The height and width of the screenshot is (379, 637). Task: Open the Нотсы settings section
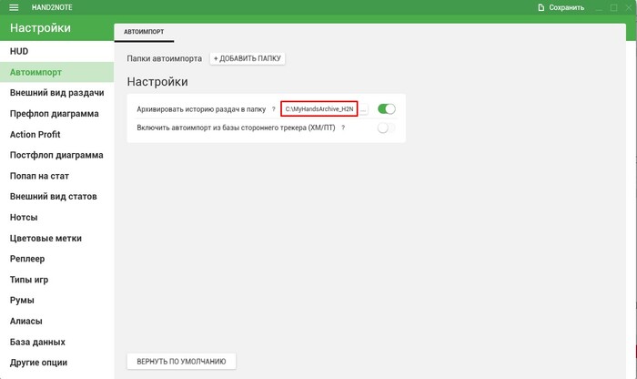(56, 217)
